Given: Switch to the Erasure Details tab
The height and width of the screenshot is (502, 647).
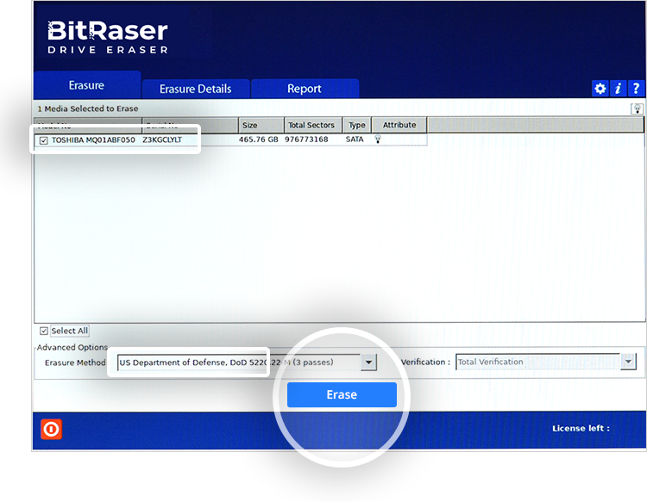Looking at the screenshot, I should (196, 89).
